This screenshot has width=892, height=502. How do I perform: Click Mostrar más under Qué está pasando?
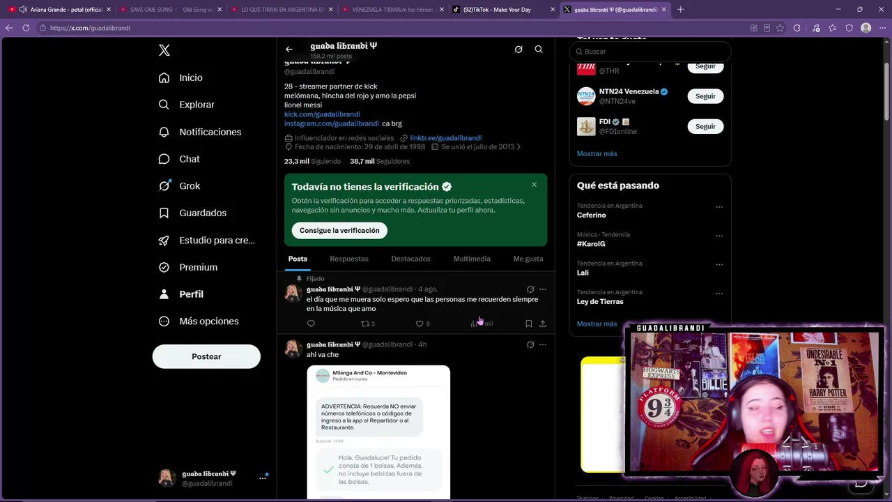tap(597, 324)
